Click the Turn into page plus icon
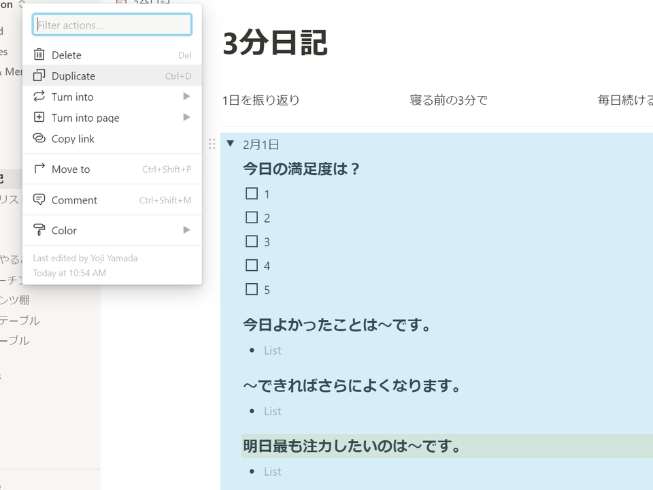The image size is (653, 490). coord(39,117)
